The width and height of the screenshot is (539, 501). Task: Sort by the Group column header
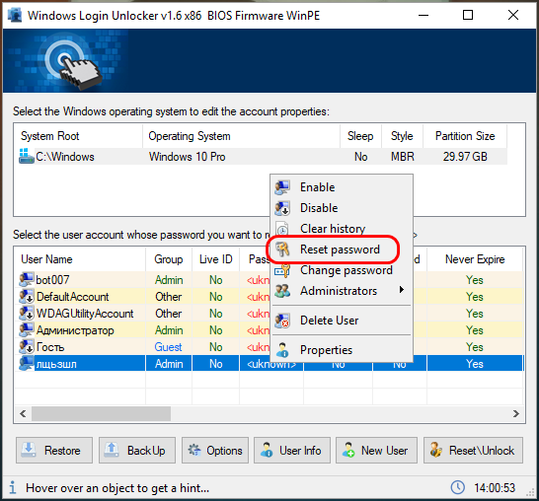169,259
